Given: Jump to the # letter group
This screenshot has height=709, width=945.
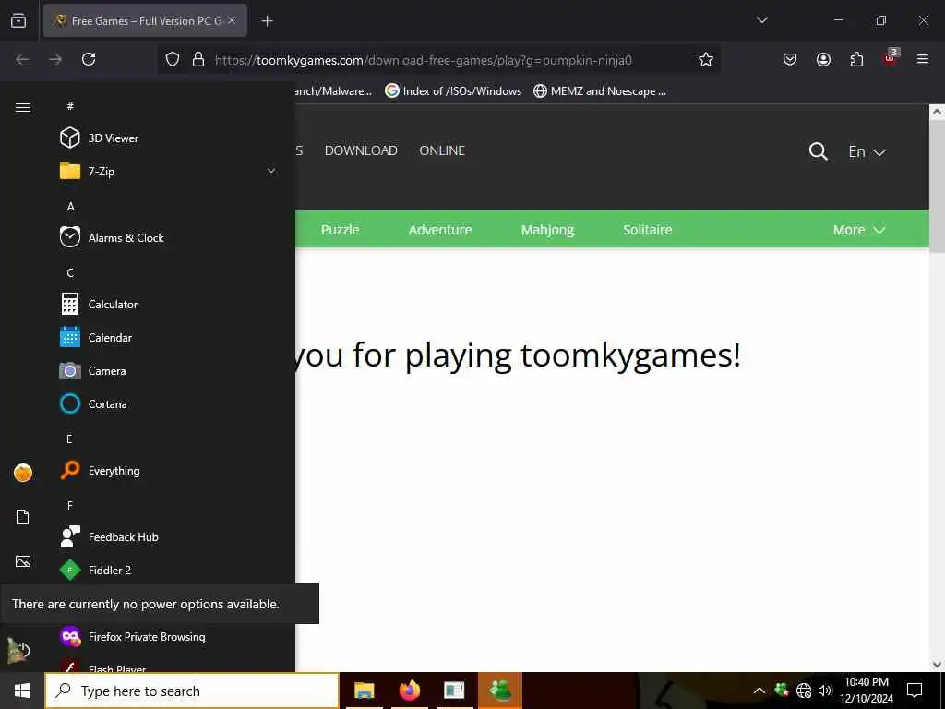Looking at the screenshot, I should [70, 106].
